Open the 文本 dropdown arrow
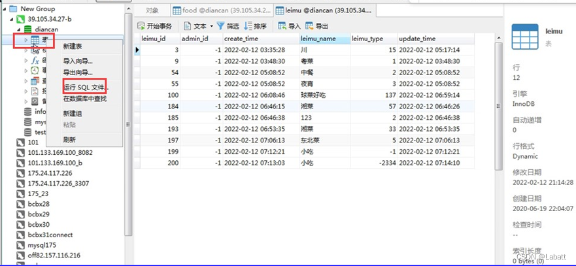 point(212,26)
